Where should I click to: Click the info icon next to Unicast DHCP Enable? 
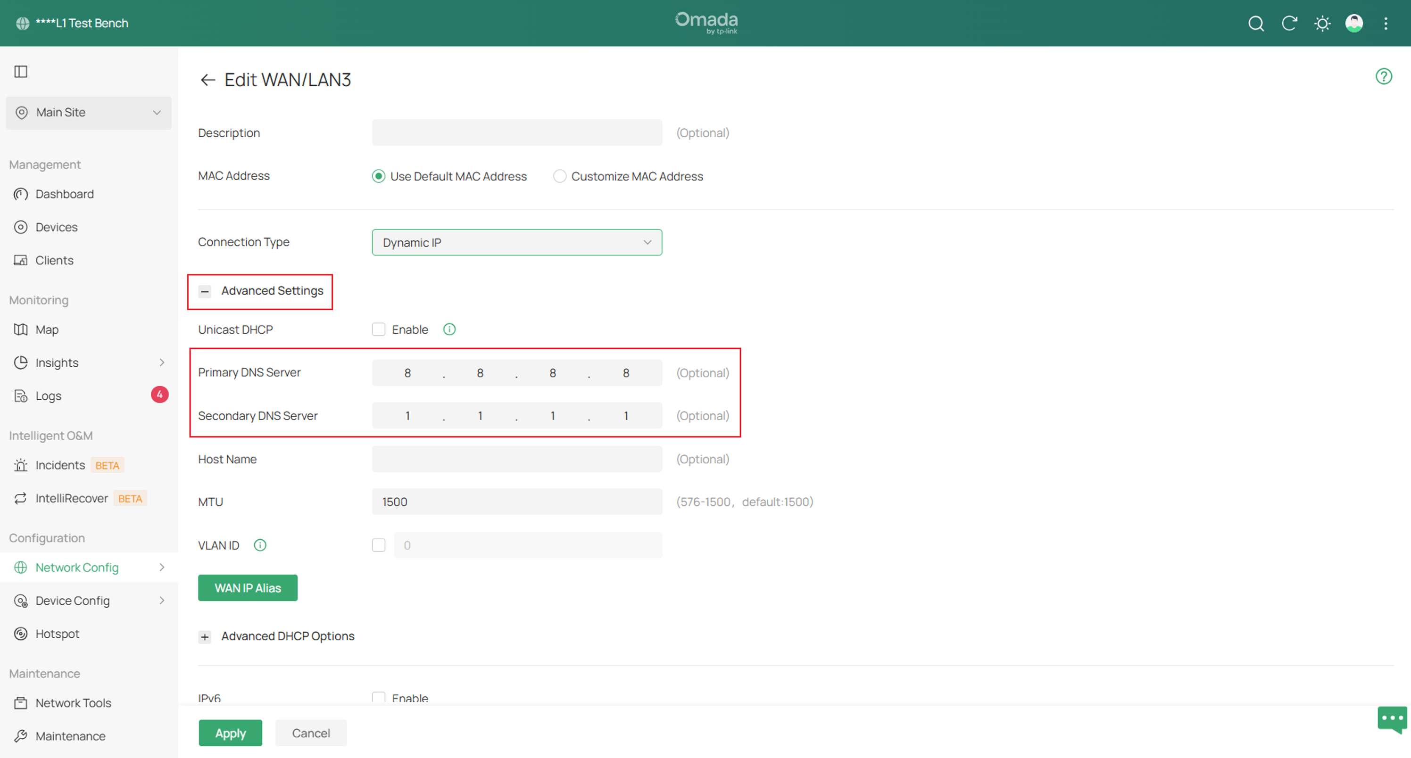(x=449, y=329)
